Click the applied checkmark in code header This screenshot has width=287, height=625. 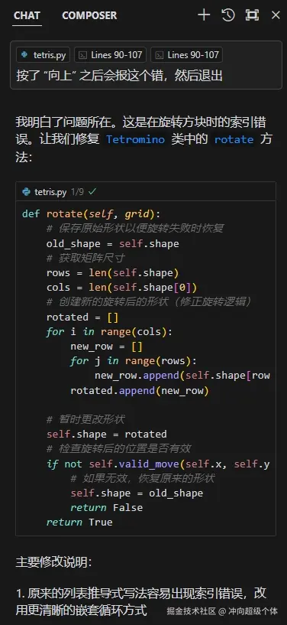click(x=92, y=192)
